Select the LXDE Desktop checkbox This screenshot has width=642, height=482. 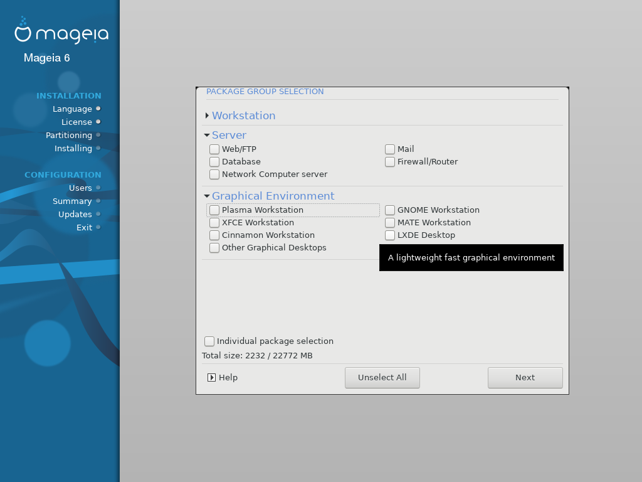pyautogui.click(x=390, y=235)
